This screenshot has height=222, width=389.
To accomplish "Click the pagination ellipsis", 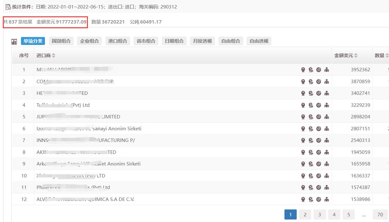I will [364, 215].
